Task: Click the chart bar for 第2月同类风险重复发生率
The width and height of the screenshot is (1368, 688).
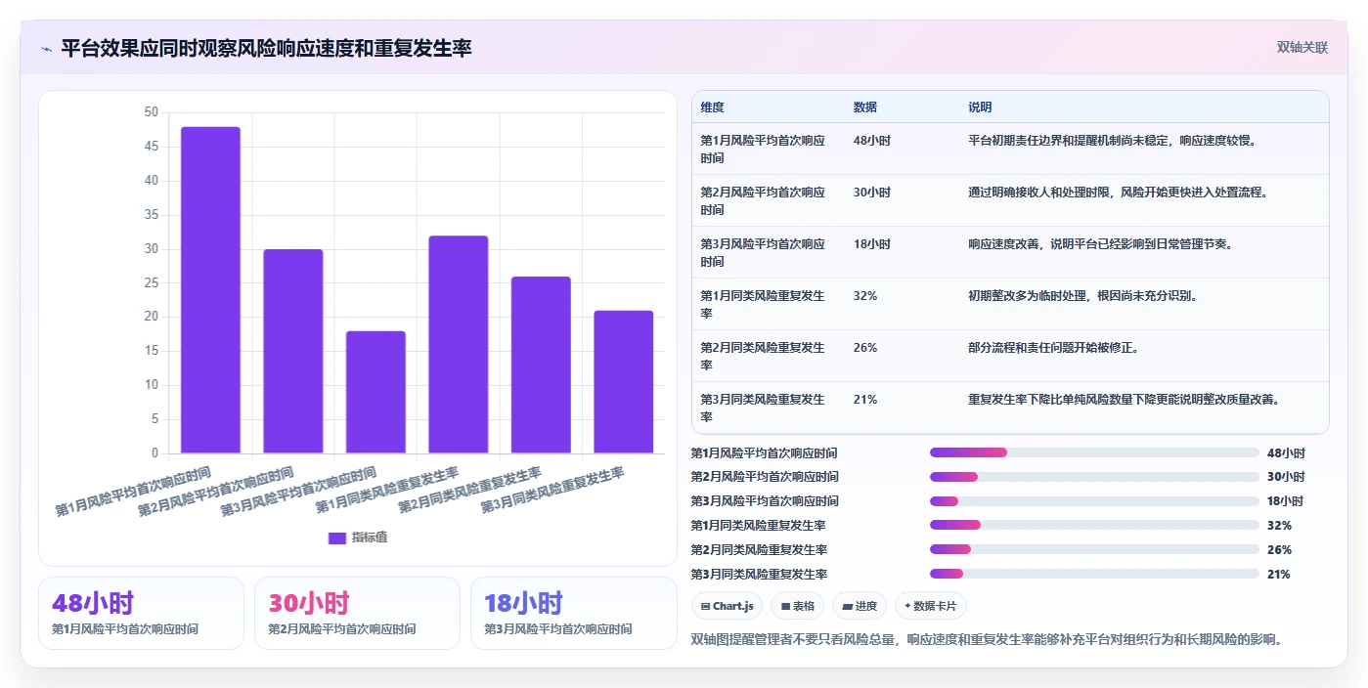Action: click(x=541, y=365)
